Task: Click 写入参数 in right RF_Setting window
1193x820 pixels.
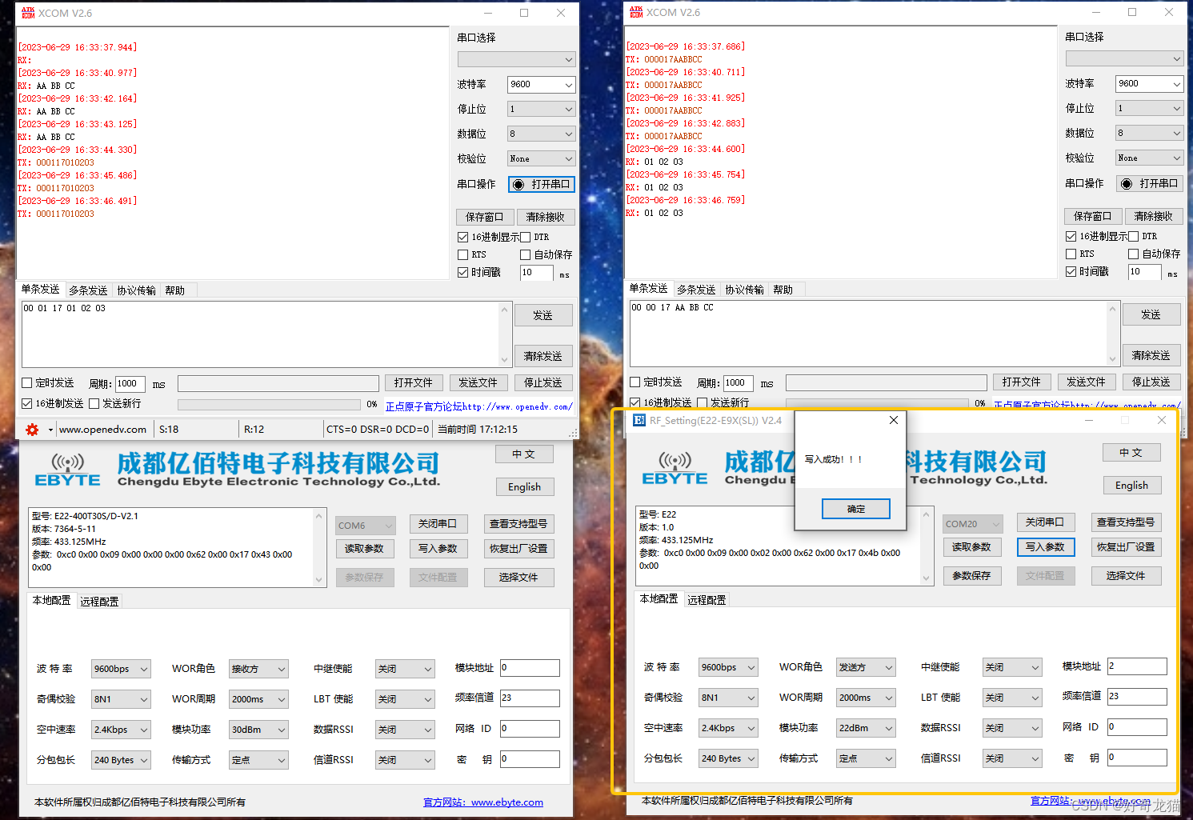Action: coord(1045,547)
